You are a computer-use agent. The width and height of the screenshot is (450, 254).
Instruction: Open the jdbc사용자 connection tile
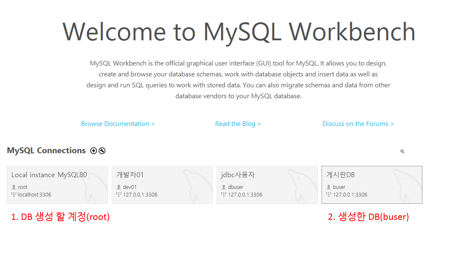[x=267, y=185]
